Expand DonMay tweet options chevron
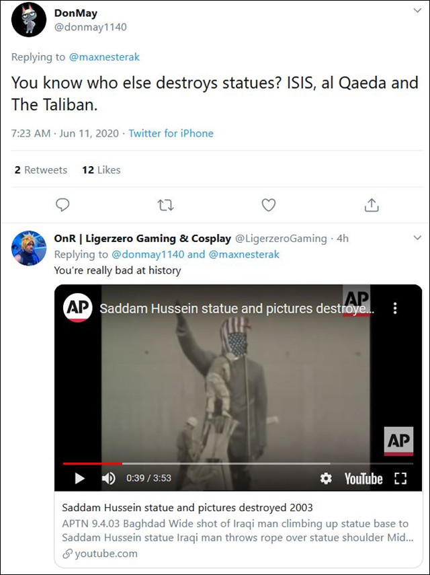Screen dimensions: 430x575 pos(417,11)
